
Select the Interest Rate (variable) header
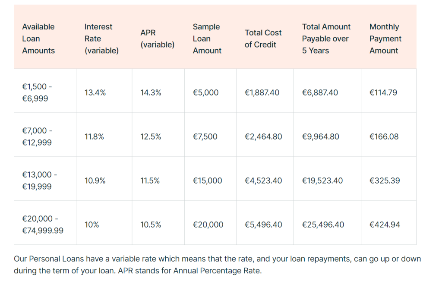(101, 38)
